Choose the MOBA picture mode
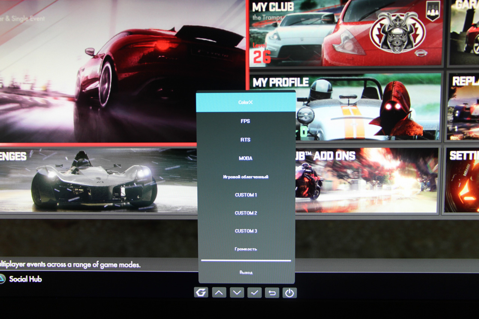The image size is (479, 319). tap(245, 158)
